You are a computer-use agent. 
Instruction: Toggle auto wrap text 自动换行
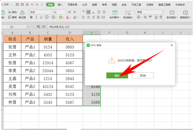click(128, 14)
